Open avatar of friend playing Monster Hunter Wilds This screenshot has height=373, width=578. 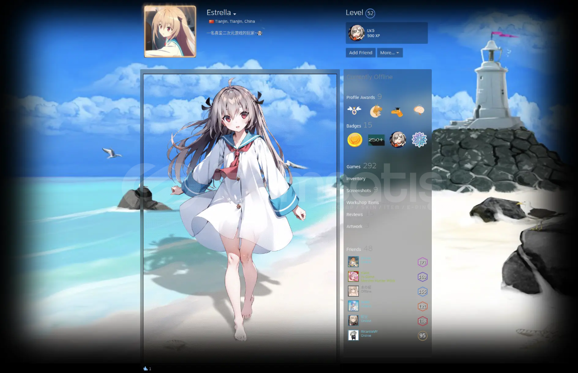click(x=353, y=277)
